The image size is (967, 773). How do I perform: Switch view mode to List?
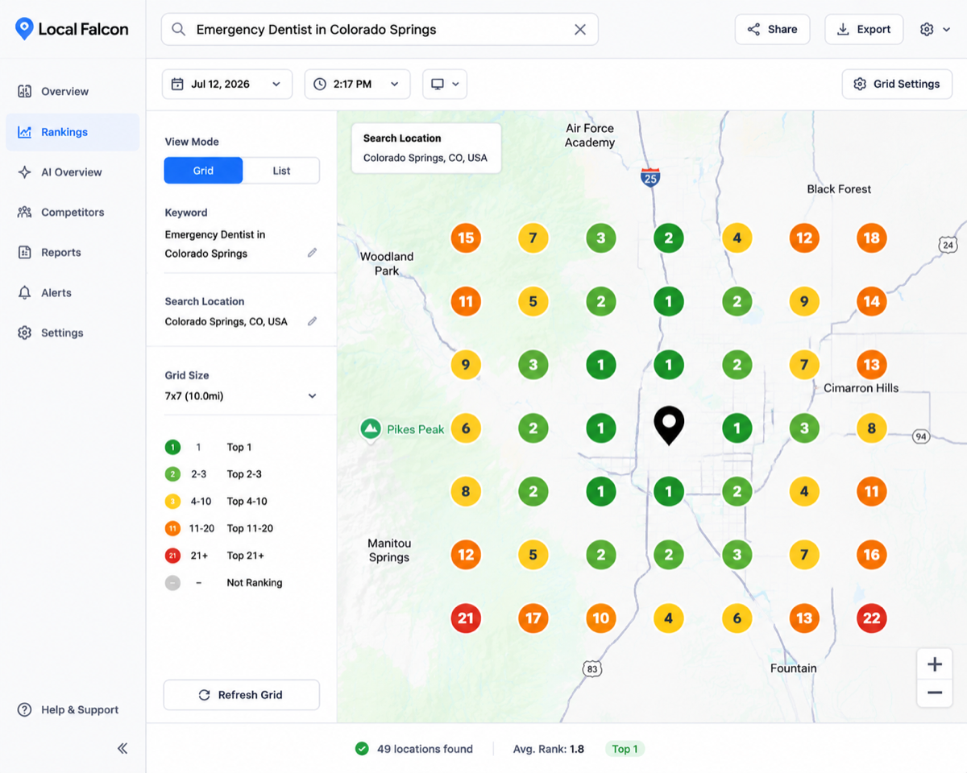pyautogui.click(x=281, y=171)
